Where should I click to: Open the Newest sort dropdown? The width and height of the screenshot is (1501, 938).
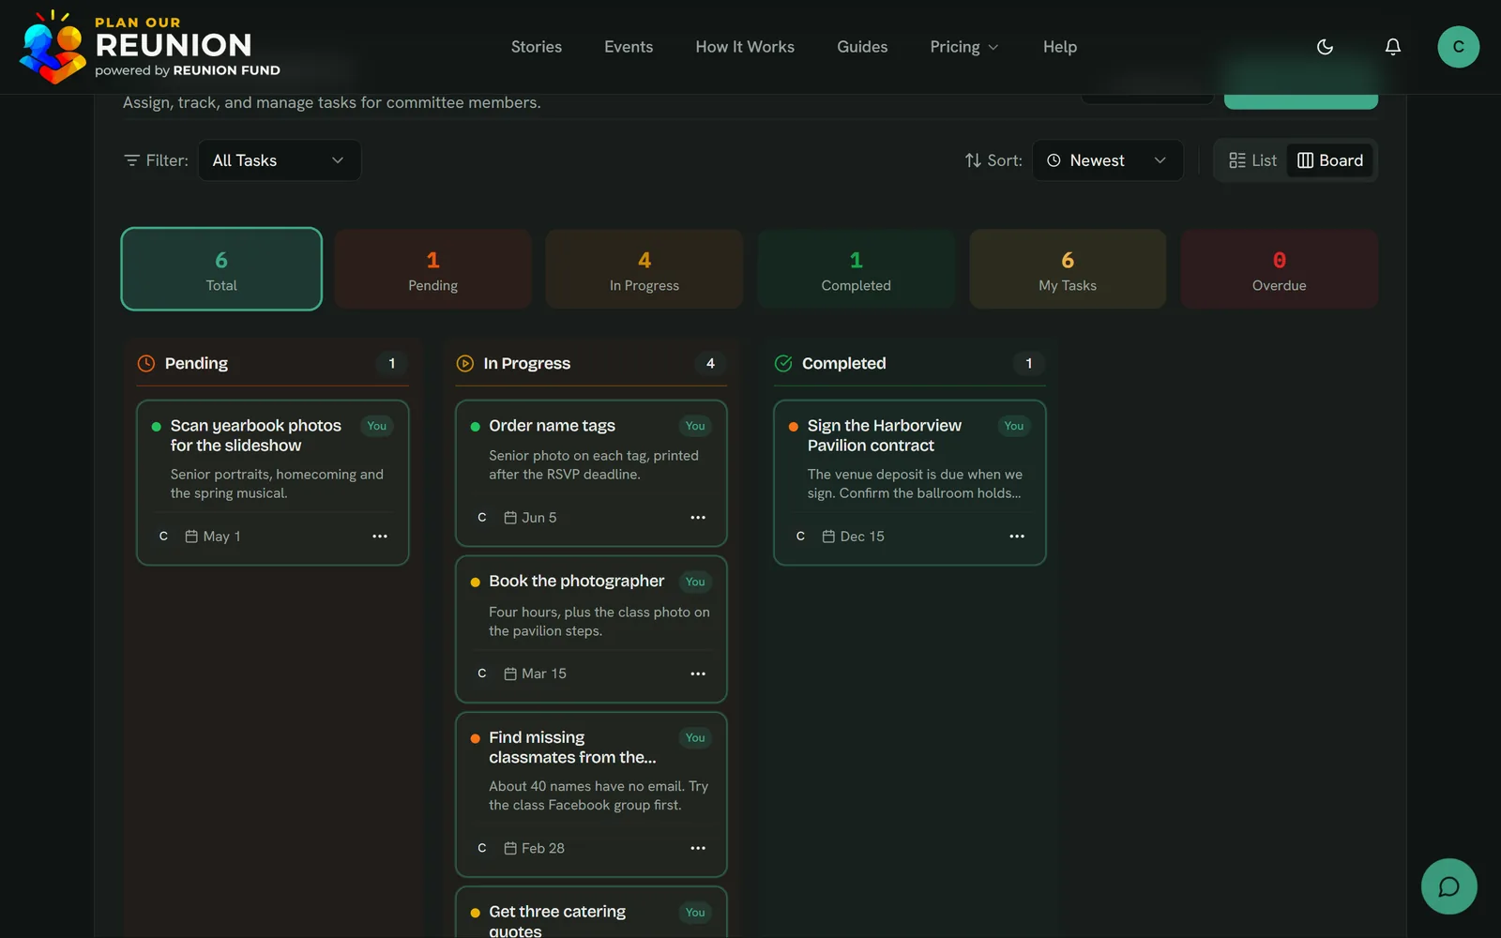click(1108, 160)
